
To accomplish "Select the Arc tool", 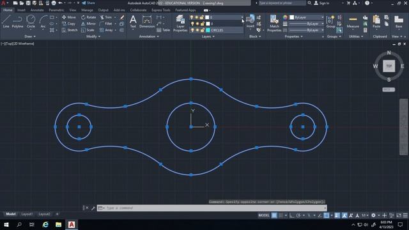I will click(x=43, y=21).
